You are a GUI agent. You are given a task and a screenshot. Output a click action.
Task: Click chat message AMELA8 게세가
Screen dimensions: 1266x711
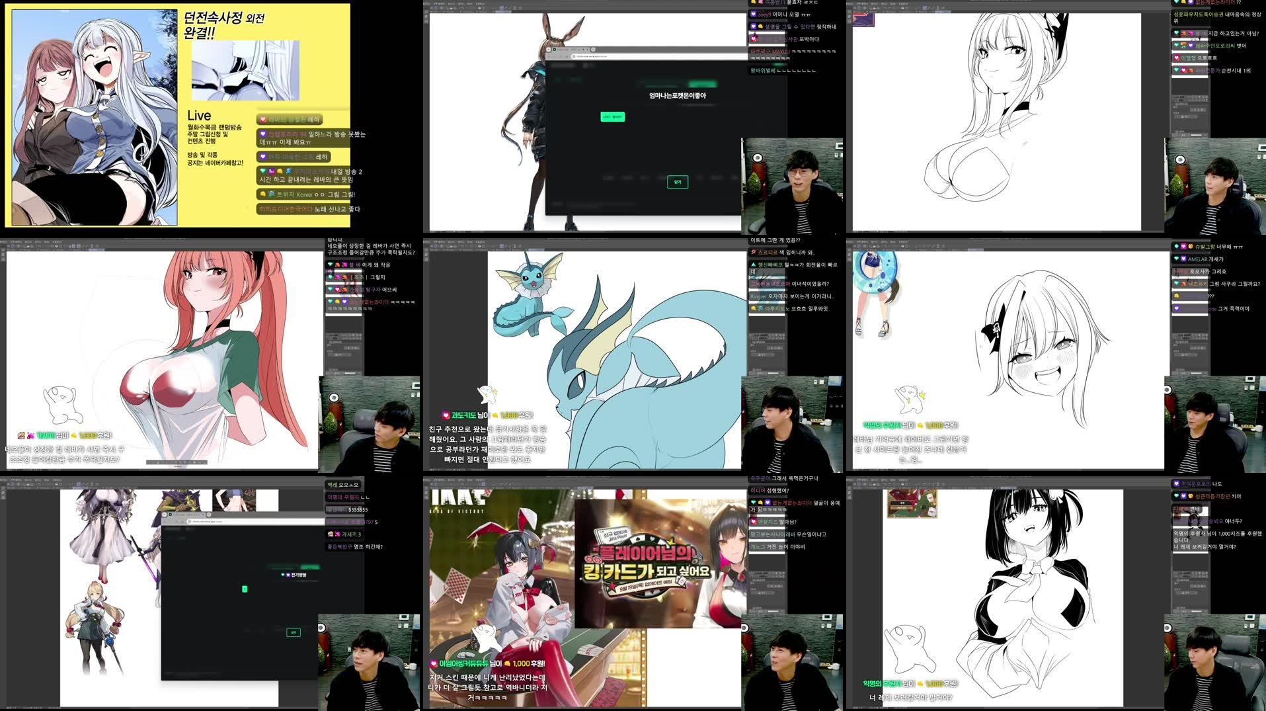(x=1199, y=259)
